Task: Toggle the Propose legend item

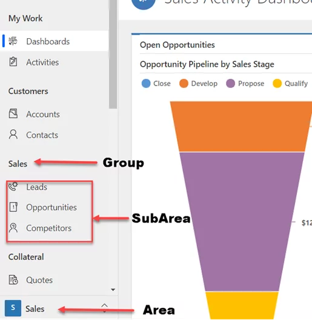Action: pos(245,83)
